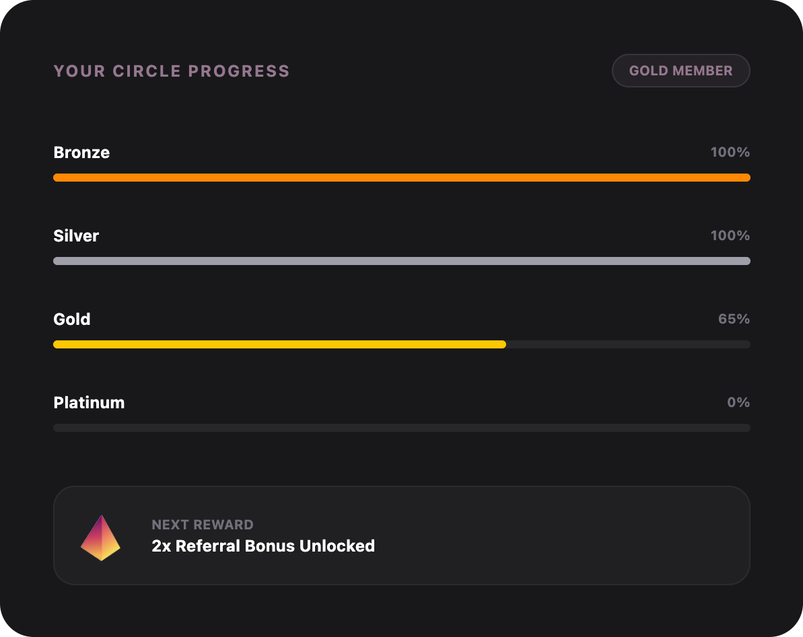Click the Gold 65% value
This screenshot has height=637, width=803.
point(734,320)
